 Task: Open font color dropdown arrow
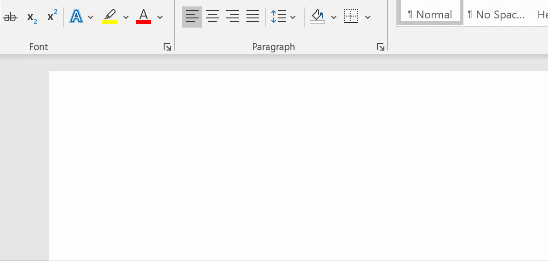point(160,17)
